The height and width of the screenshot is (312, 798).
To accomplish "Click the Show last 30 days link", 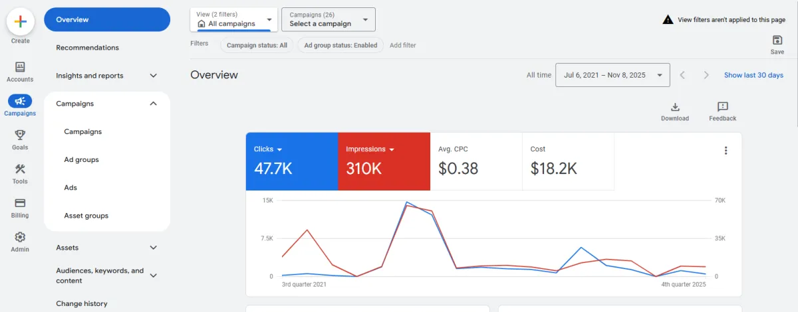I will coord(753,75).
